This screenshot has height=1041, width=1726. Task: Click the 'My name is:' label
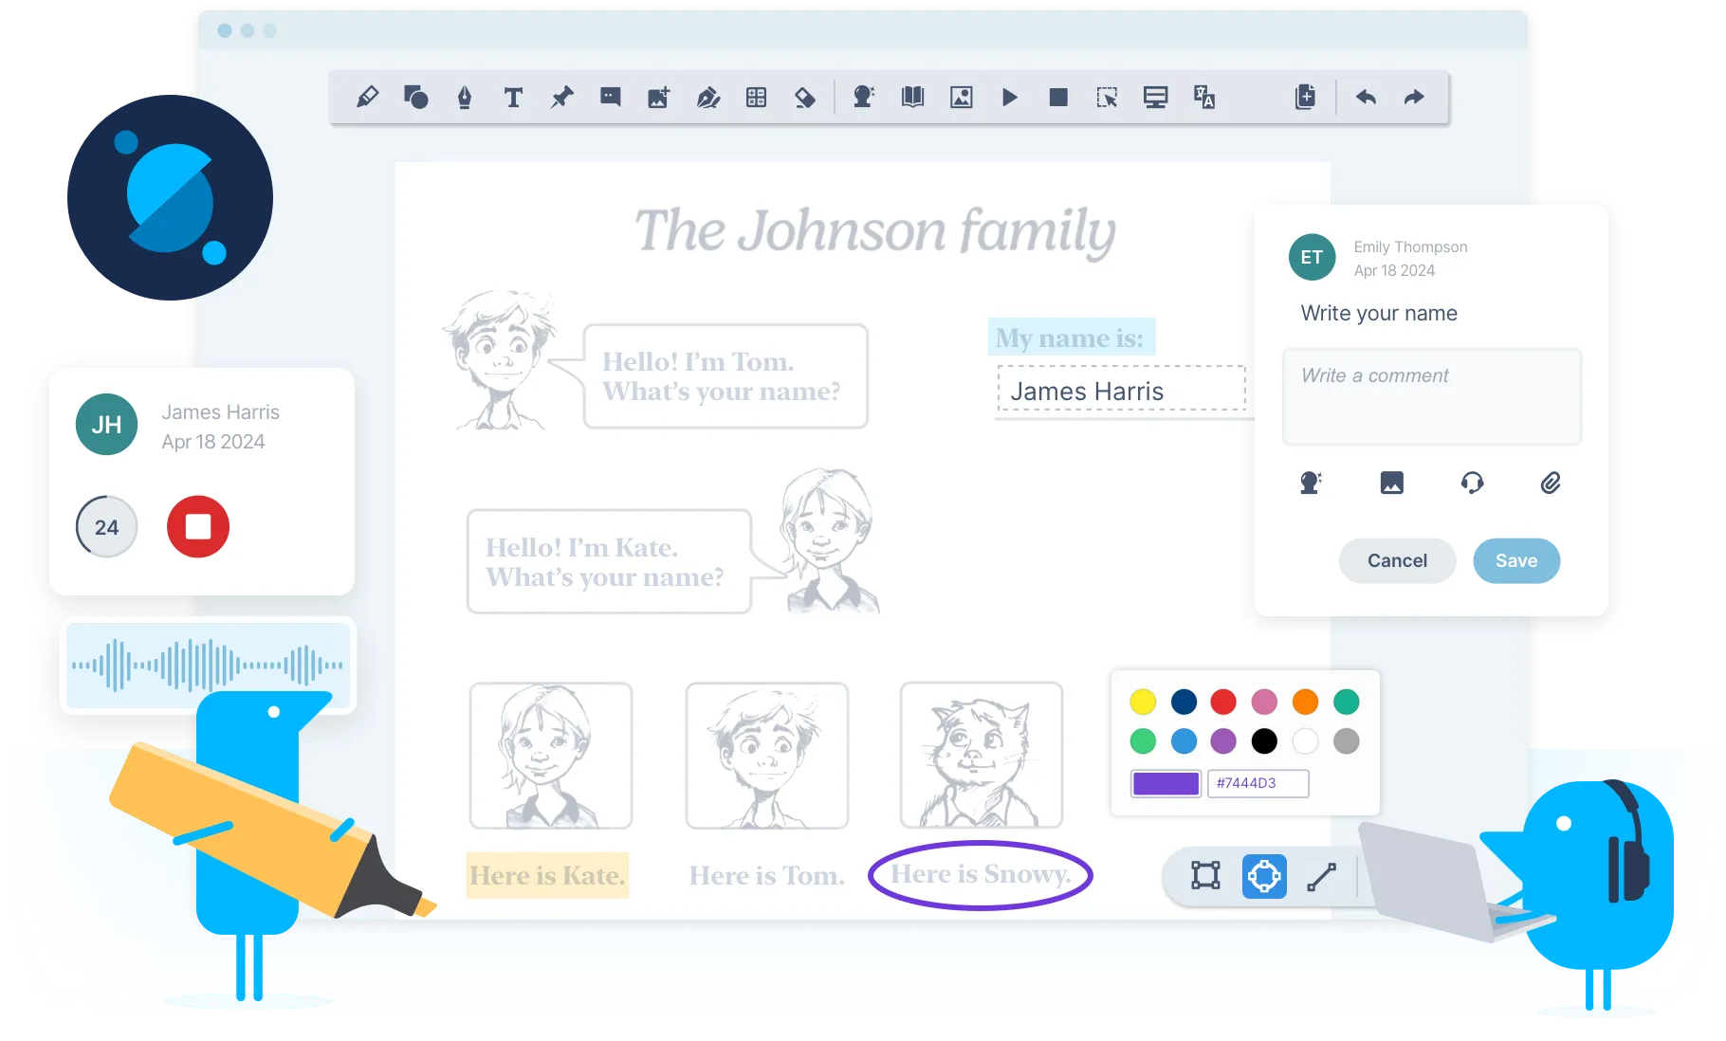(1071, 338)
